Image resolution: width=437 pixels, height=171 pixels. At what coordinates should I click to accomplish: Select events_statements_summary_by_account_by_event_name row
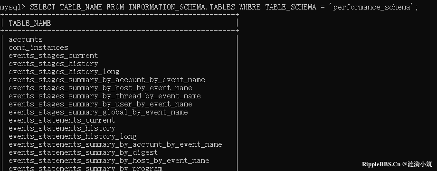(x=115, y=144)
